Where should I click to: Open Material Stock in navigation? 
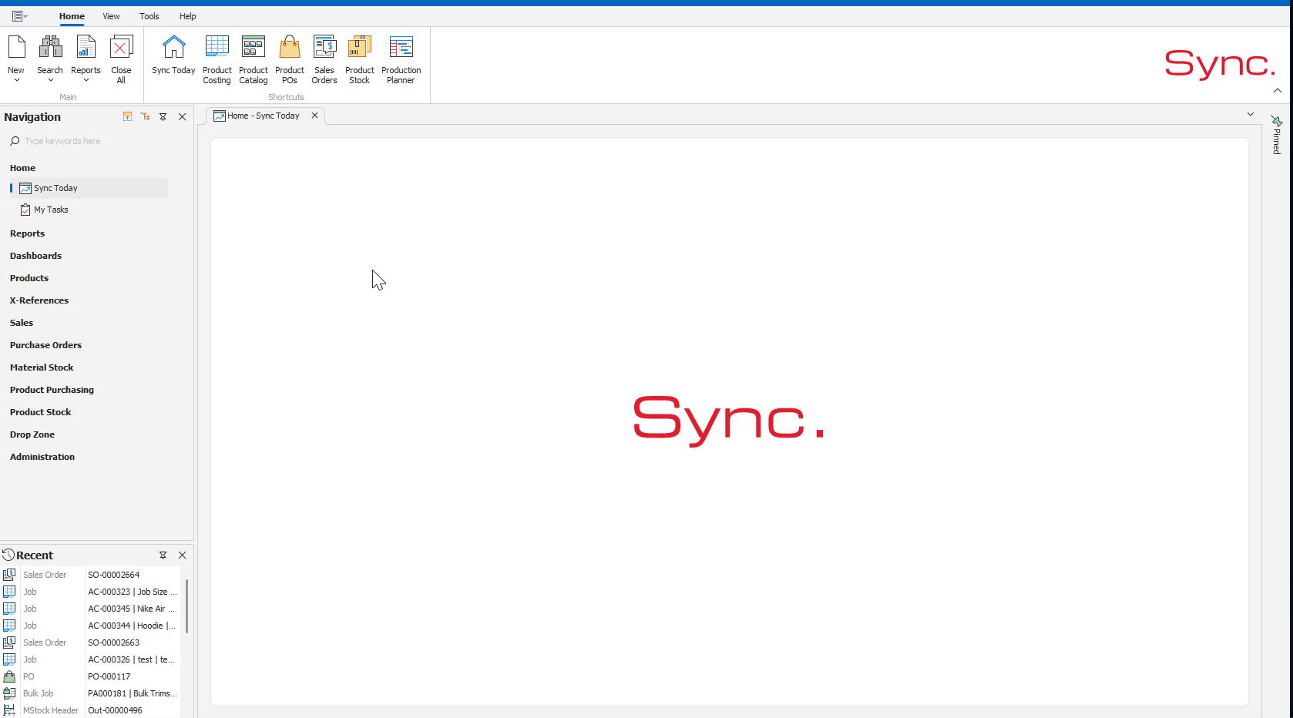42,367
